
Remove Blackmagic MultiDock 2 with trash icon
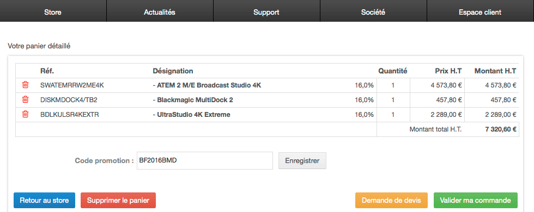[x=25, y=99]
